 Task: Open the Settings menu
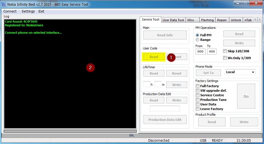pos(28,11)
